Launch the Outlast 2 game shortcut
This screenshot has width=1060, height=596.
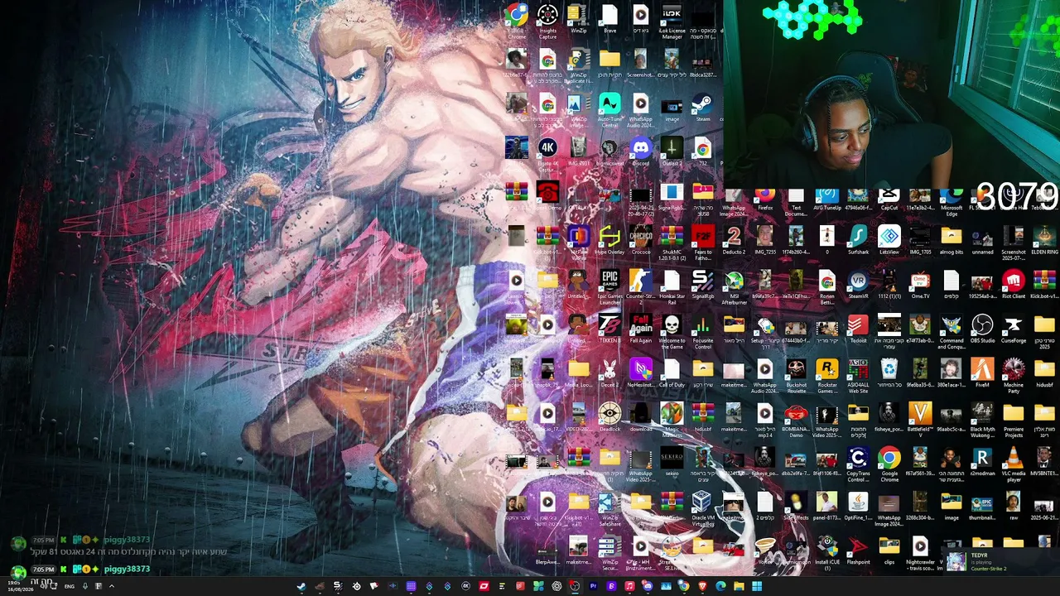click(x=672, y=152)
